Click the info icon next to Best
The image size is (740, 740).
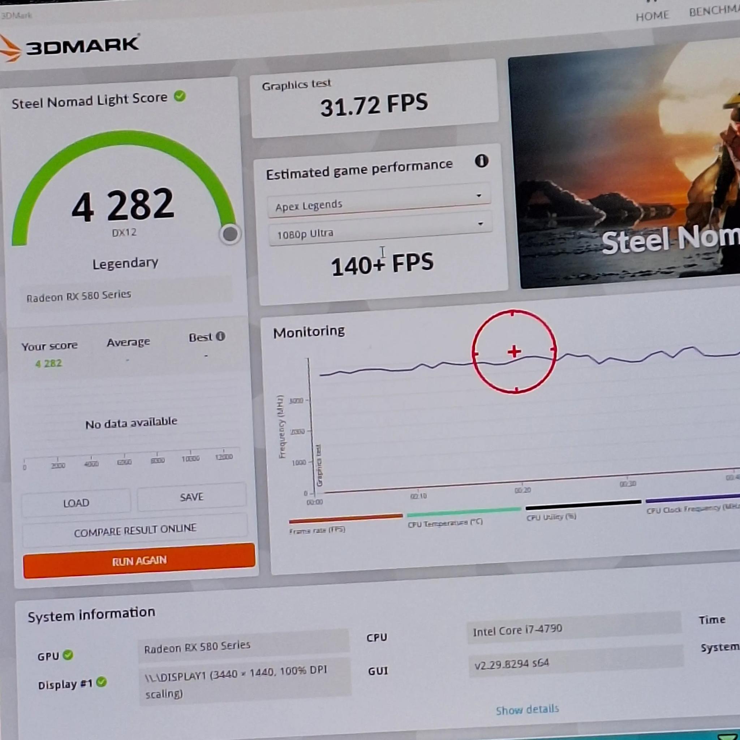(220, 336)
